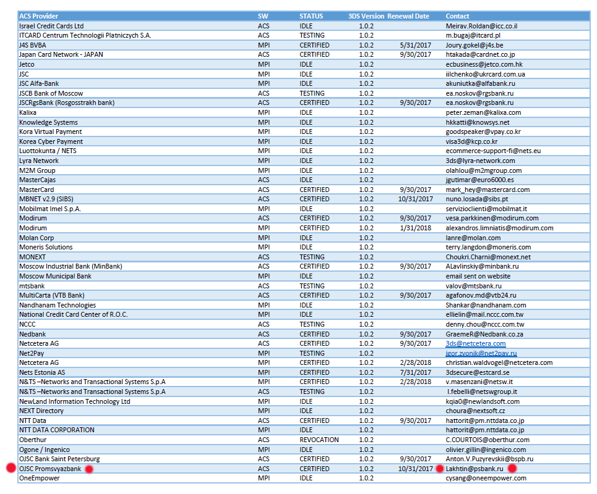Click email alexandros.limniatis@modirum.com
The image size is (597, 494).
[x=499, y=228]
